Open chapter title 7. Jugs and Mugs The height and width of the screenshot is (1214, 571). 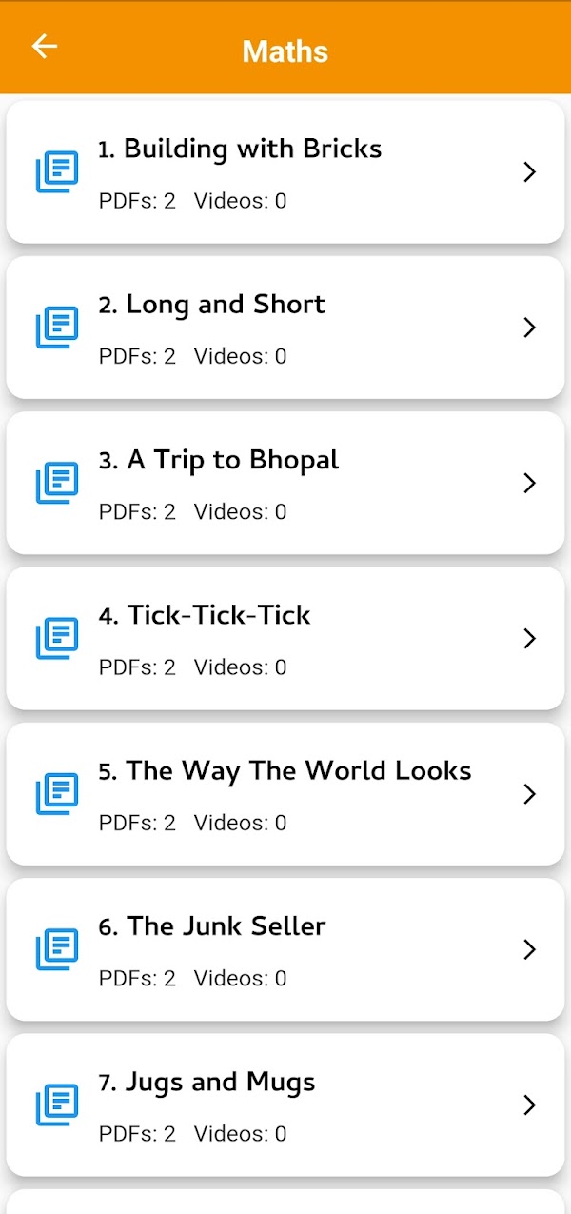207,1083
